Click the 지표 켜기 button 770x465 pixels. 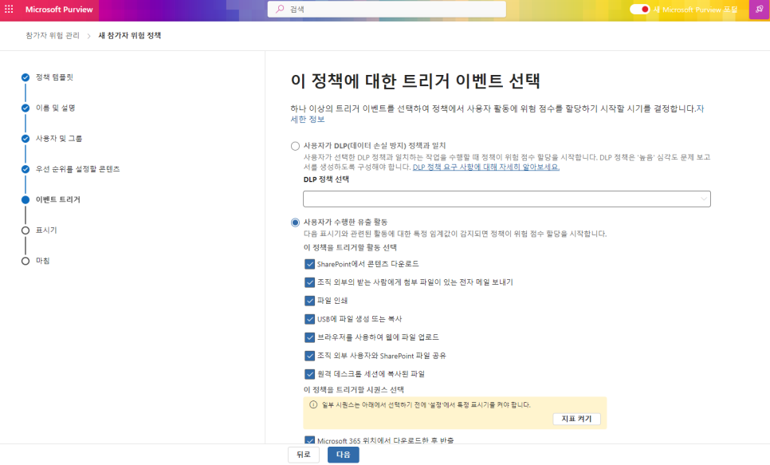click(x=576, y=419)
